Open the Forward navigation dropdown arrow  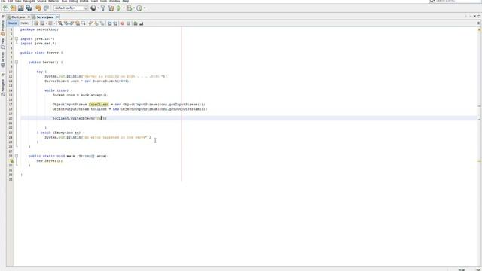[x=55, y=23]
